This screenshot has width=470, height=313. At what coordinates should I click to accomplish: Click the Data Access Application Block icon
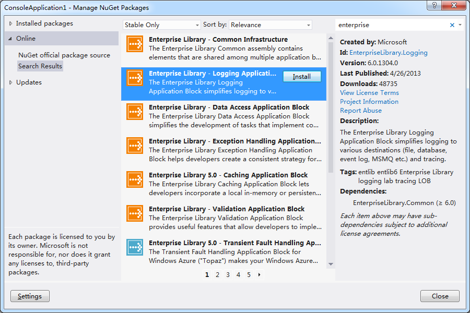click(x=135, y=112)
